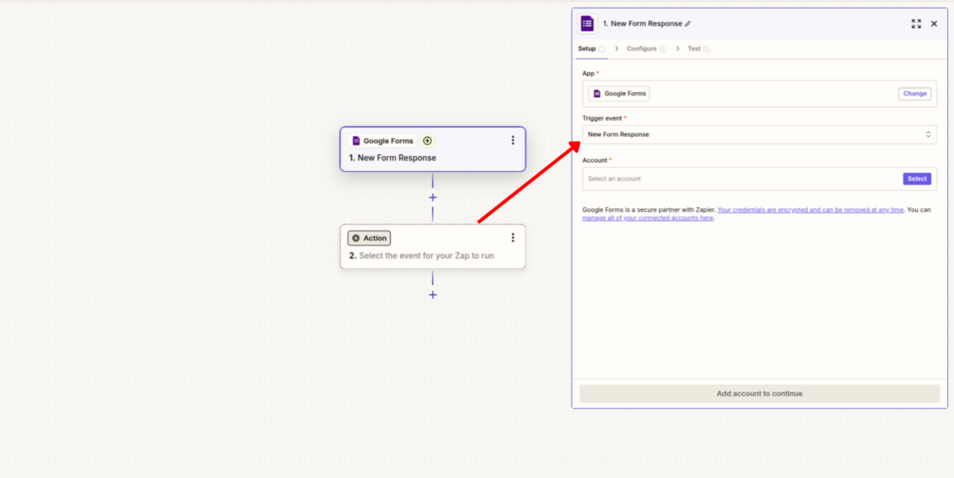Image resolution: width=954 pixels, height=478 pixels.
Task: Click the Action badge on step two
Action: coord(369,238)
